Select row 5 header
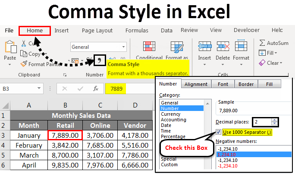This screenshot has height=174, width=295. point(5,155)
